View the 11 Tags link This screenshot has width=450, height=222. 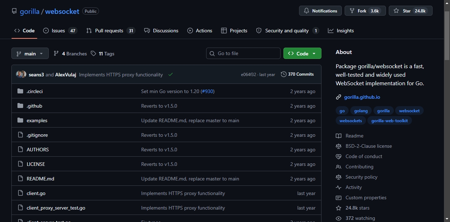pos(103,54)
